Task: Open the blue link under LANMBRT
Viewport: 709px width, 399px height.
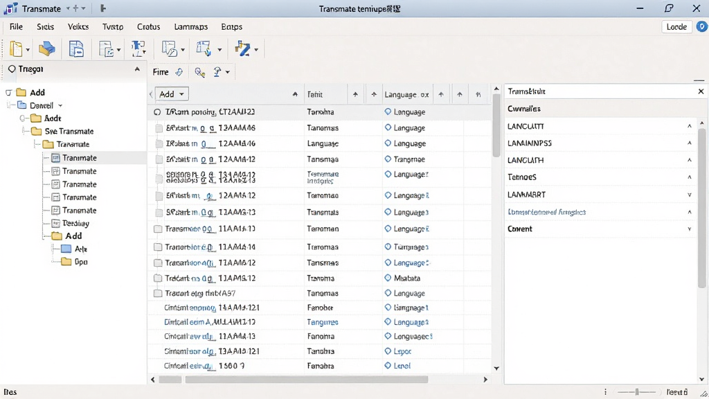Action: point(547,212)
